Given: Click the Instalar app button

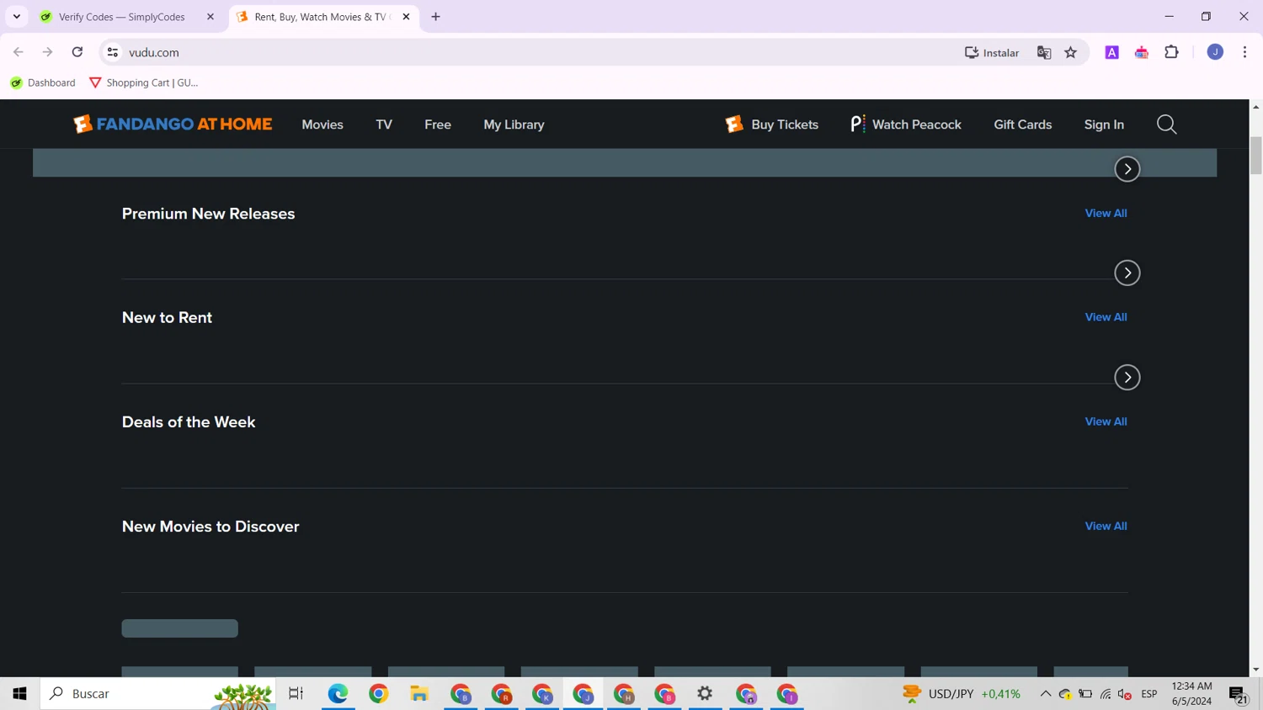Looking at the screenshot, I should (x=992, y=52).
